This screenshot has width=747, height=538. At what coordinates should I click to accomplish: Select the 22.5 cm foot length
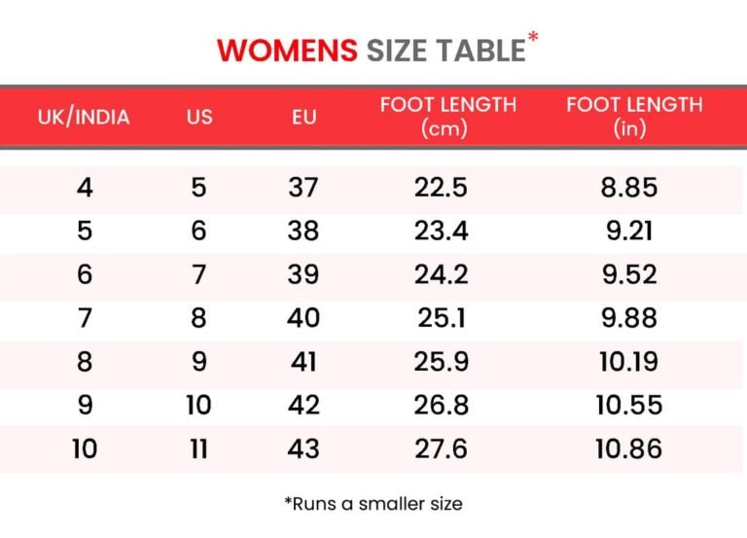click(x=442, y=187)
